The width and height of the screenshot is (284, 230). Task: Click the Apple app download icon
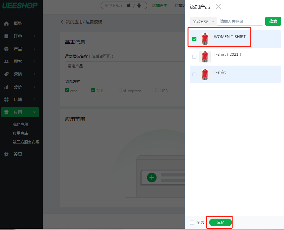129,5
